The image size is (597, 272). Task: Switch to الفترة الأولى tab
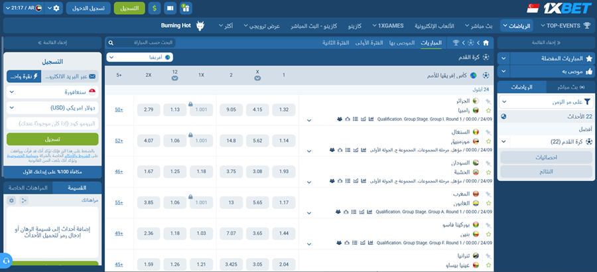pyautogui.click(x=369, y=43)
